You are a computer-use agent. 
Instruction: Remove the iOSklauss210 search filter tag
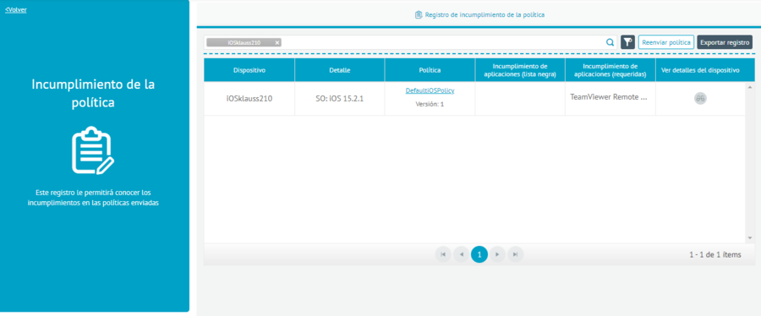tap(277, 42)
